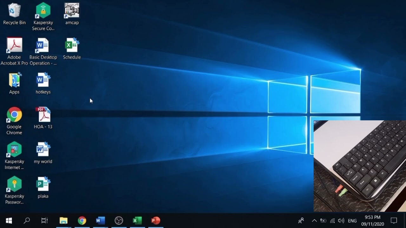Check the battery status icon
This screenshot has width=406, height=228.
pos(323,220)
